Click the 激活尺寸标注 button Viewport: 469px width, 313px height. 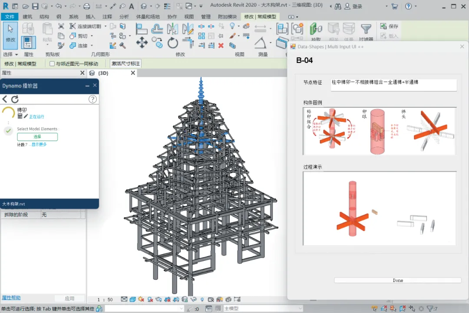(126, 64)
